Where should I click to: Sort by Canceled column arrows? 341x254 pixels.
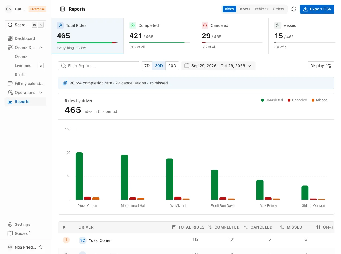coord(246,227)
